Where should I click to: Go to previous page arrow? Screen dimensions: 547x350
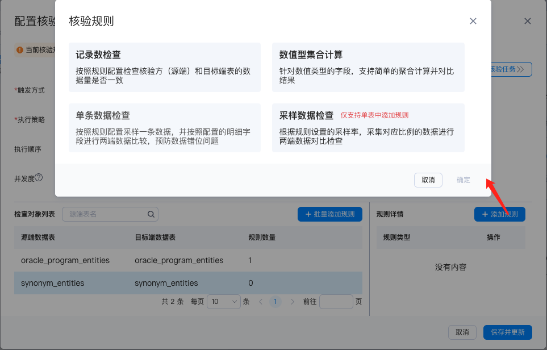point(261,302)
